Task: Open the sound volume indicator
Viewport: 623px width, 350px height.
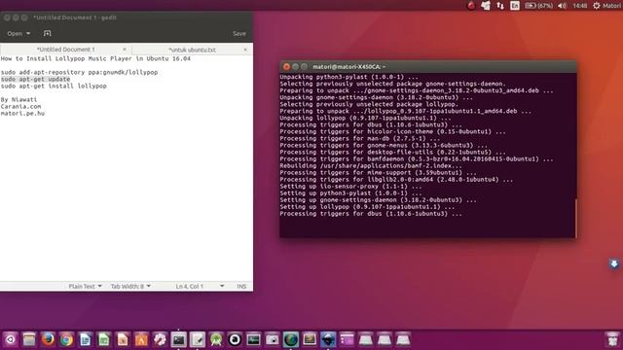Action: click(562, 6)
